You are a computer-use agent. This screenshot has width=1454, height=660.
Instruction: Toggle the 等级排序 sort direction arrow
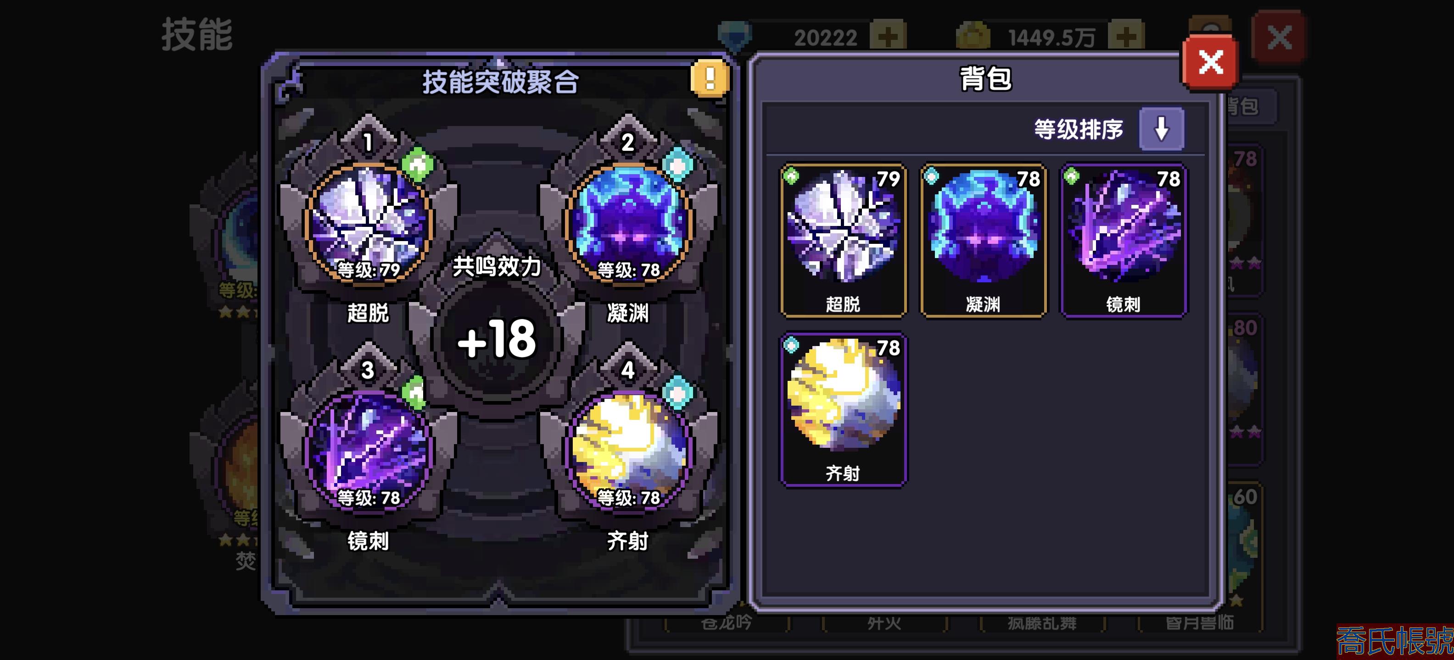point(1162,129)
